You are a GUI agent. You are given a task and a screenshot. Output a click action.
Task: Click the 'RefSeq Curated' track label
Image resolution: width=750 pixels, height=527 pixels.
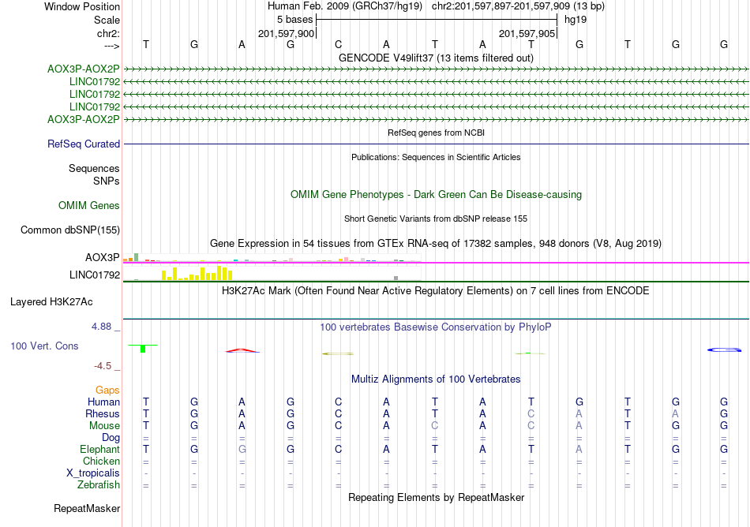click(x=84, y=144)
